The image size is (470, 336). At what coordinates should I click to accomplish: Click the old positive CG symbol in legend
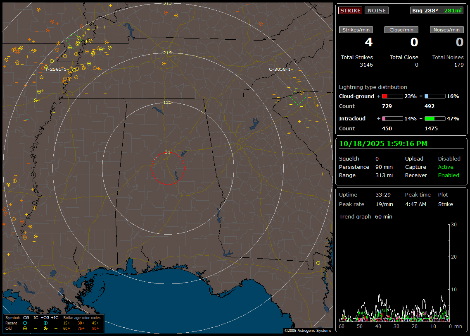coord(45,328)
